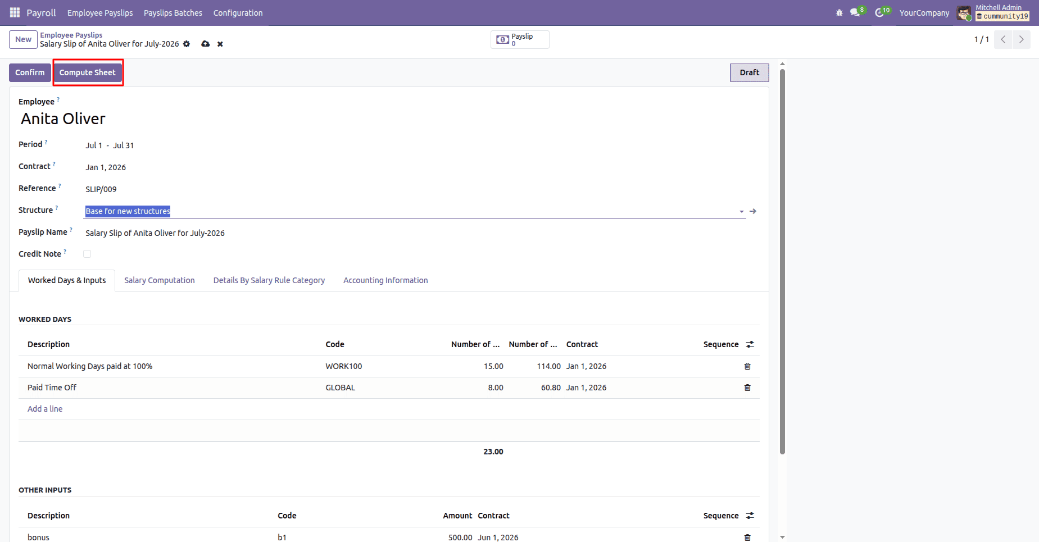Screen dimensions: 1039x542
Task: Click the Contract field Jan 1, 2026
Action: [x=106, y=167]
